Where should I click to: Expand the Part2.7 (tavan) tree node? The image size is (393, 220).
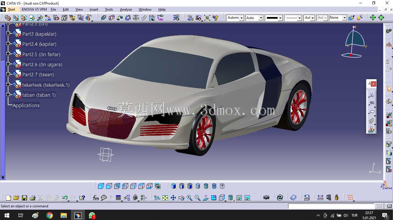coord(8,74)
